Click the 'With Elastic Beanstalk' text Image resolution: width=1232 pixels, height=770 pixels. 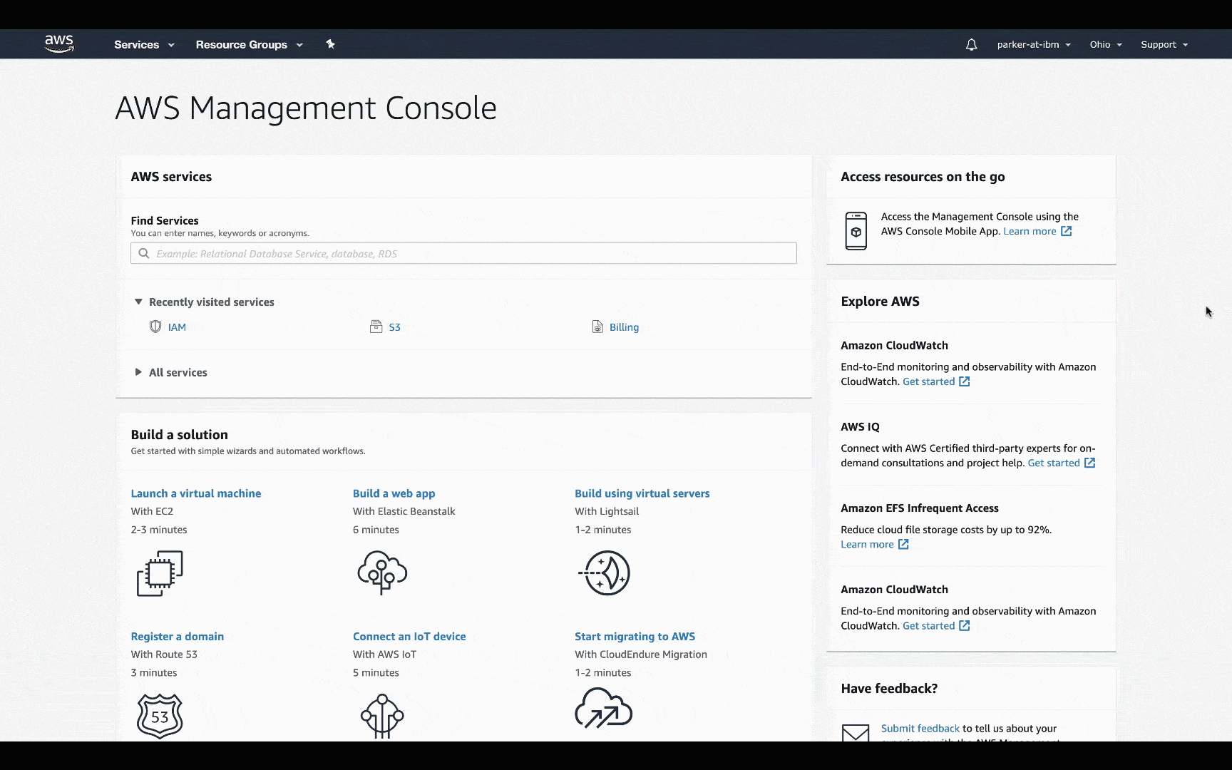[x=404, y=511]
